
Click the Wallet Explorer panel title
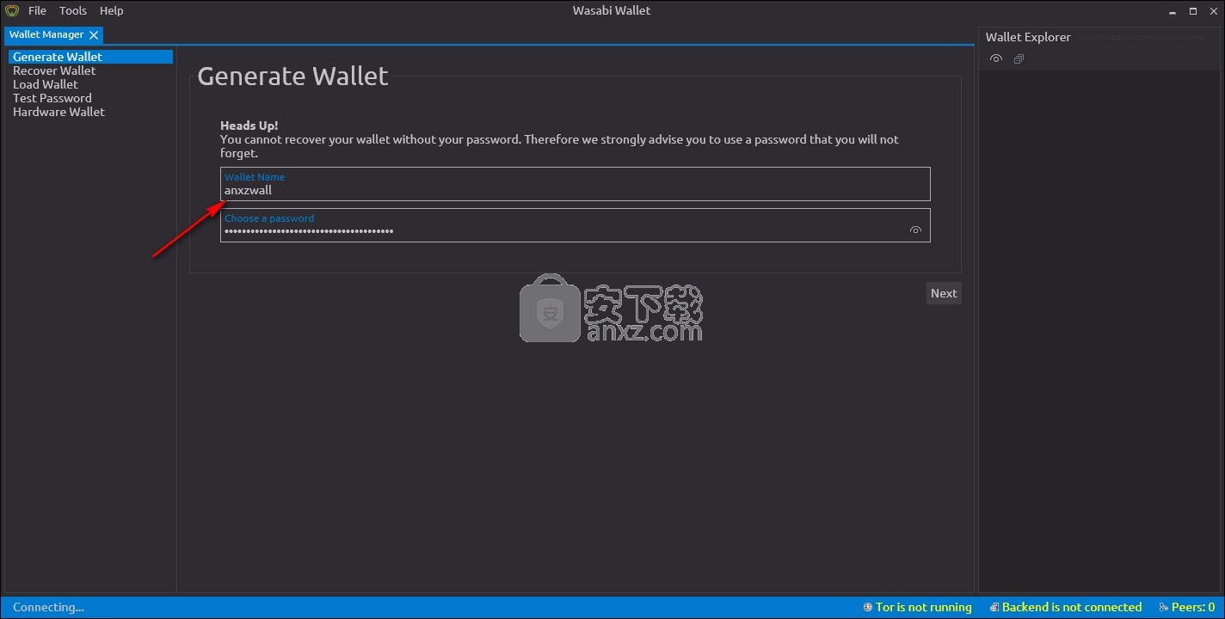[x=1028, y=37]
